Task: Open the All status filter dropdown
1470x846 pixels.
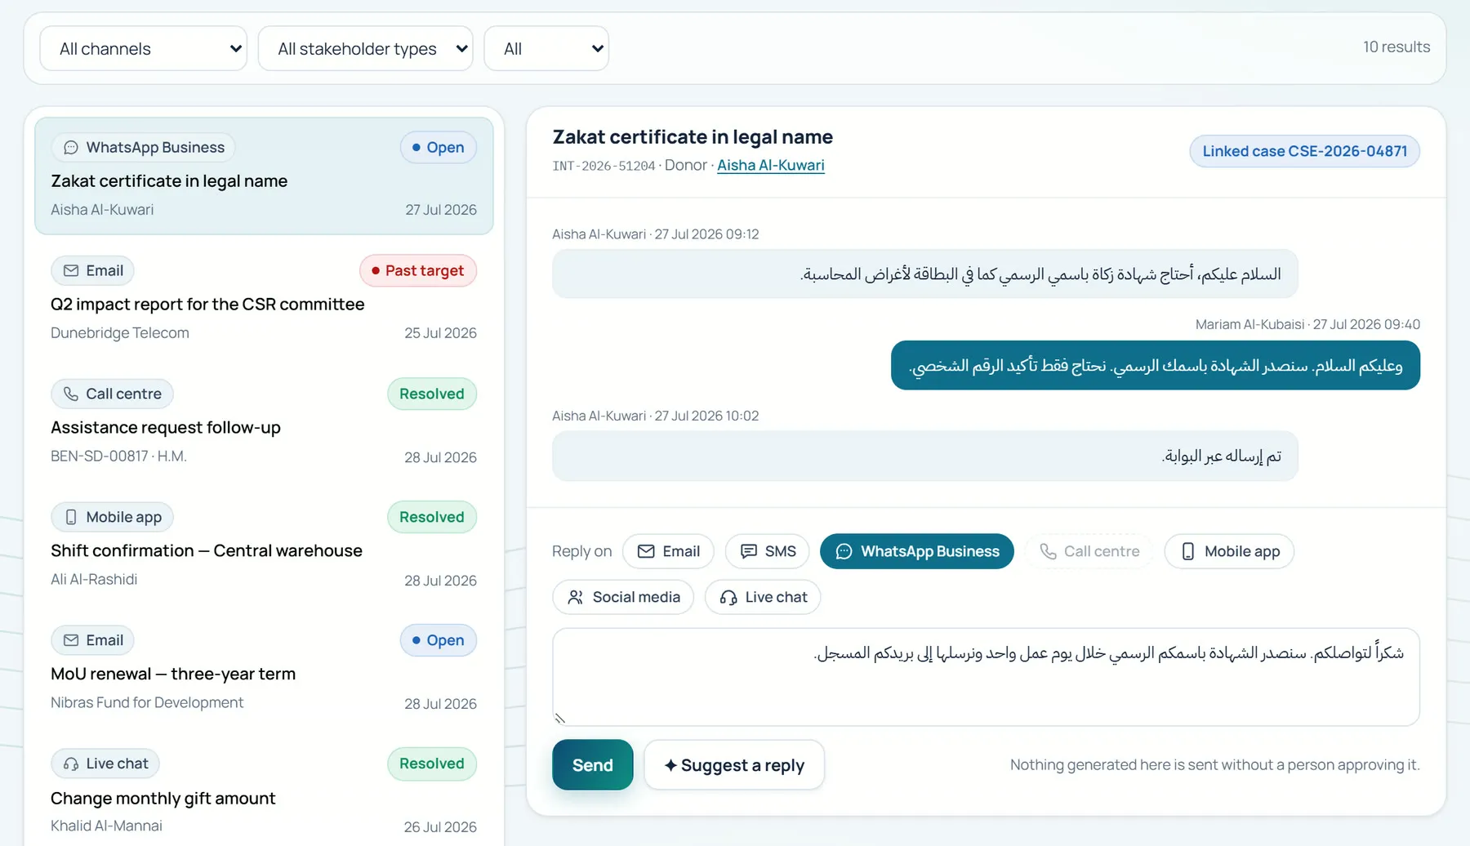Action: click(x=546, y=49)
